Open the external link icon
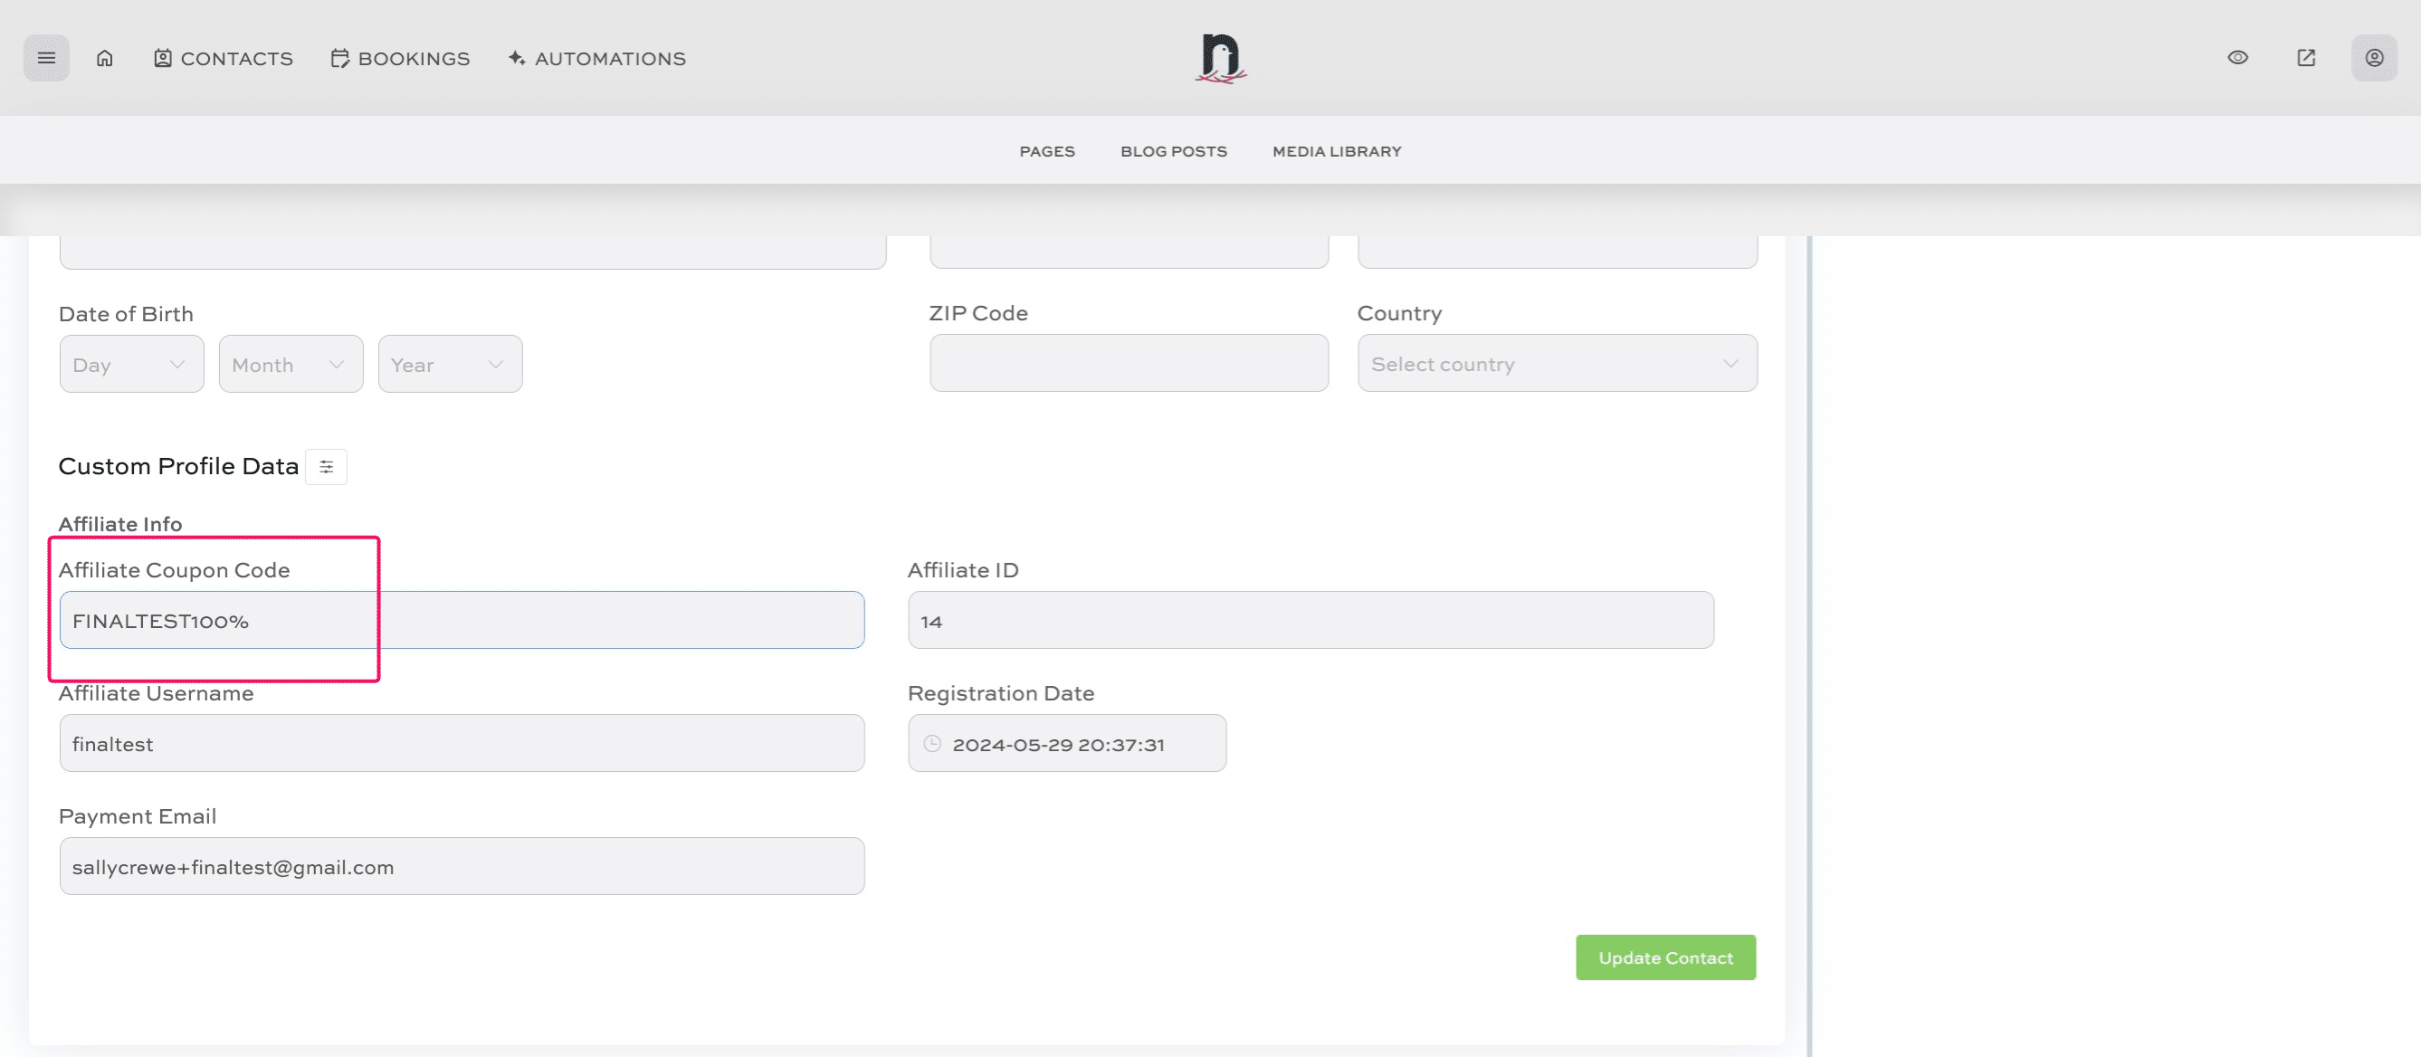The height and width of the screenshot is (1057, 2421). tap(2305, 58)
